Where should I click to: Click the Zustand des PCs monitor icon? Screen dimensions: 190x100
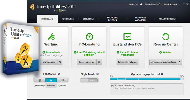(128, 37)
